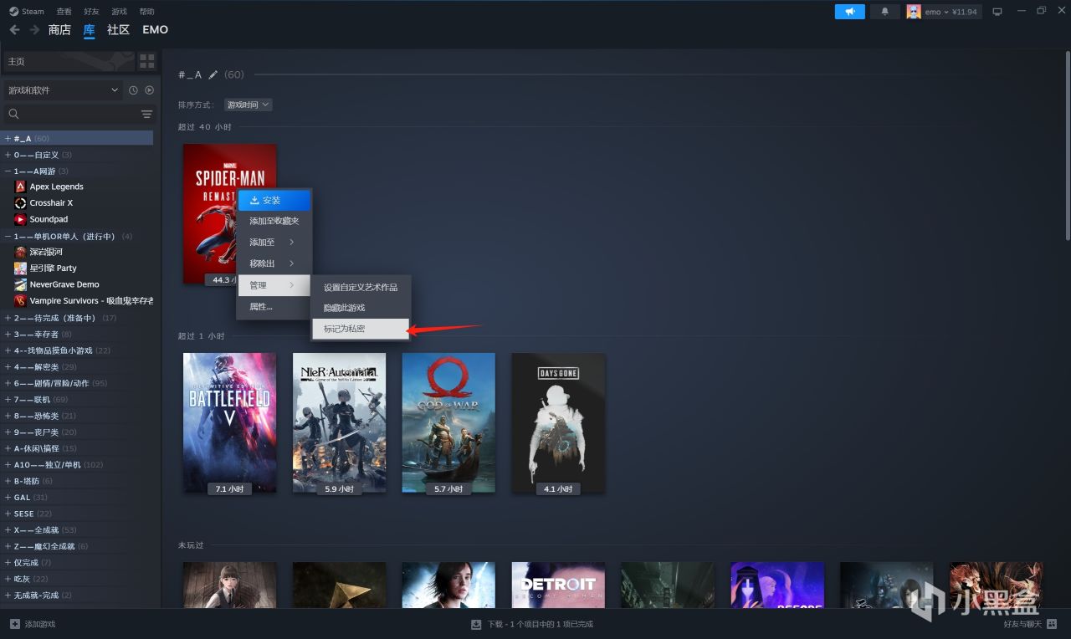Enter Big Picture mode via monitor icon
This screenshot has height=639, width=1071.
pos(997,12)
